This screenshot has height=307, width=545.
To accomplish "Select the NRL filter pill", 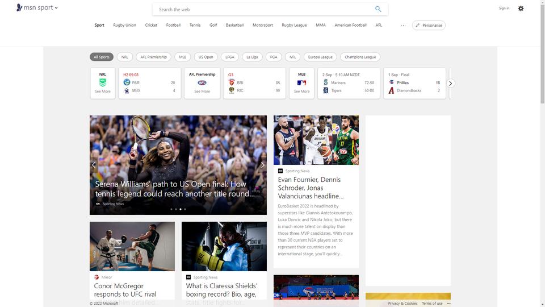I will [125, 57].
